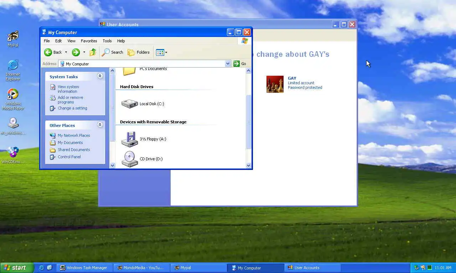This screenshot has height=273, width=456.
Task: Open the File menu
Action: click(x=47, y=41)
